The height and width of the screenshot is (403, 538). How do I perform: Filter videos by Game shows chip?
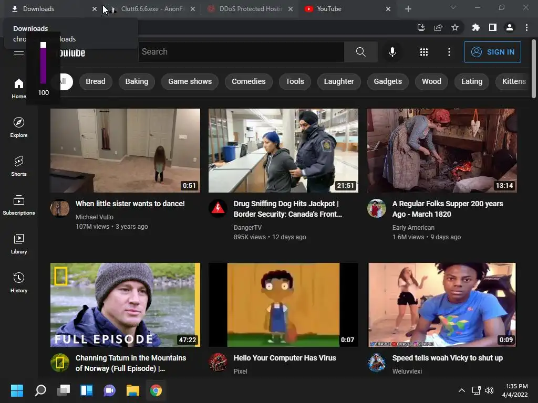coord(190,81)
